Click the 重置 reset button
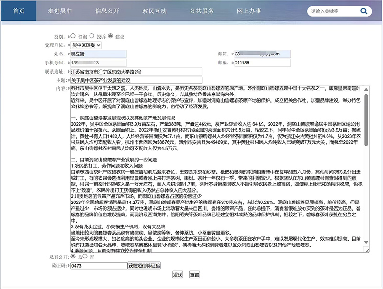 [x=194, y=275]
